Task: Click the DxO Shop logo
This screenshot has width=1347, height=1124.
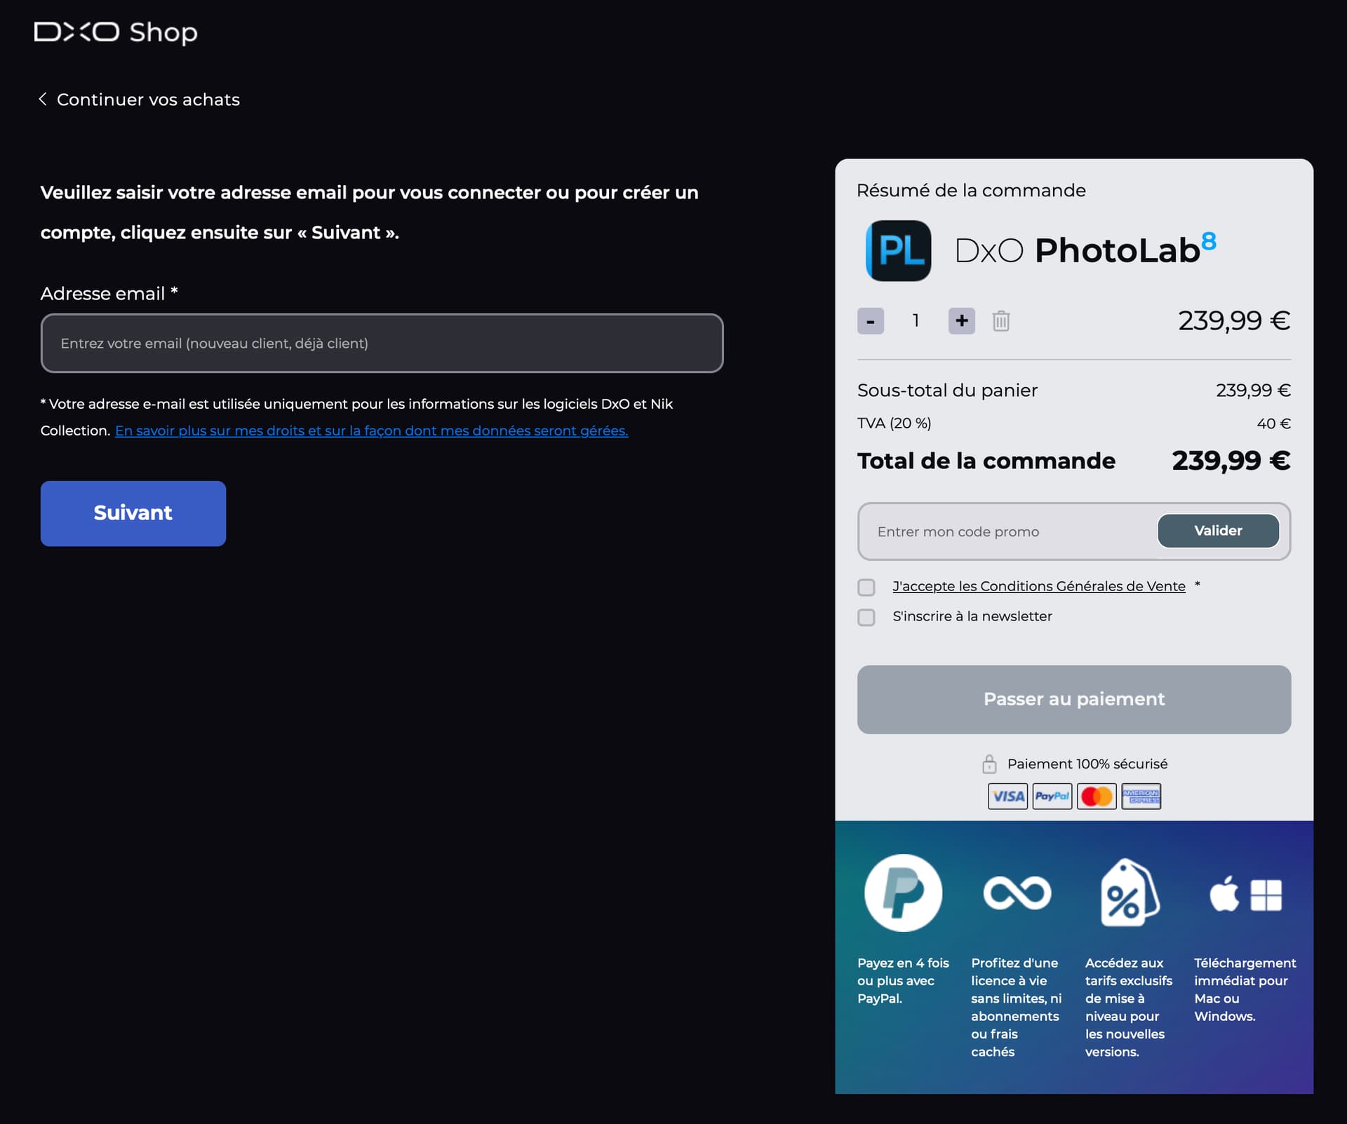Action: [116, 32]
